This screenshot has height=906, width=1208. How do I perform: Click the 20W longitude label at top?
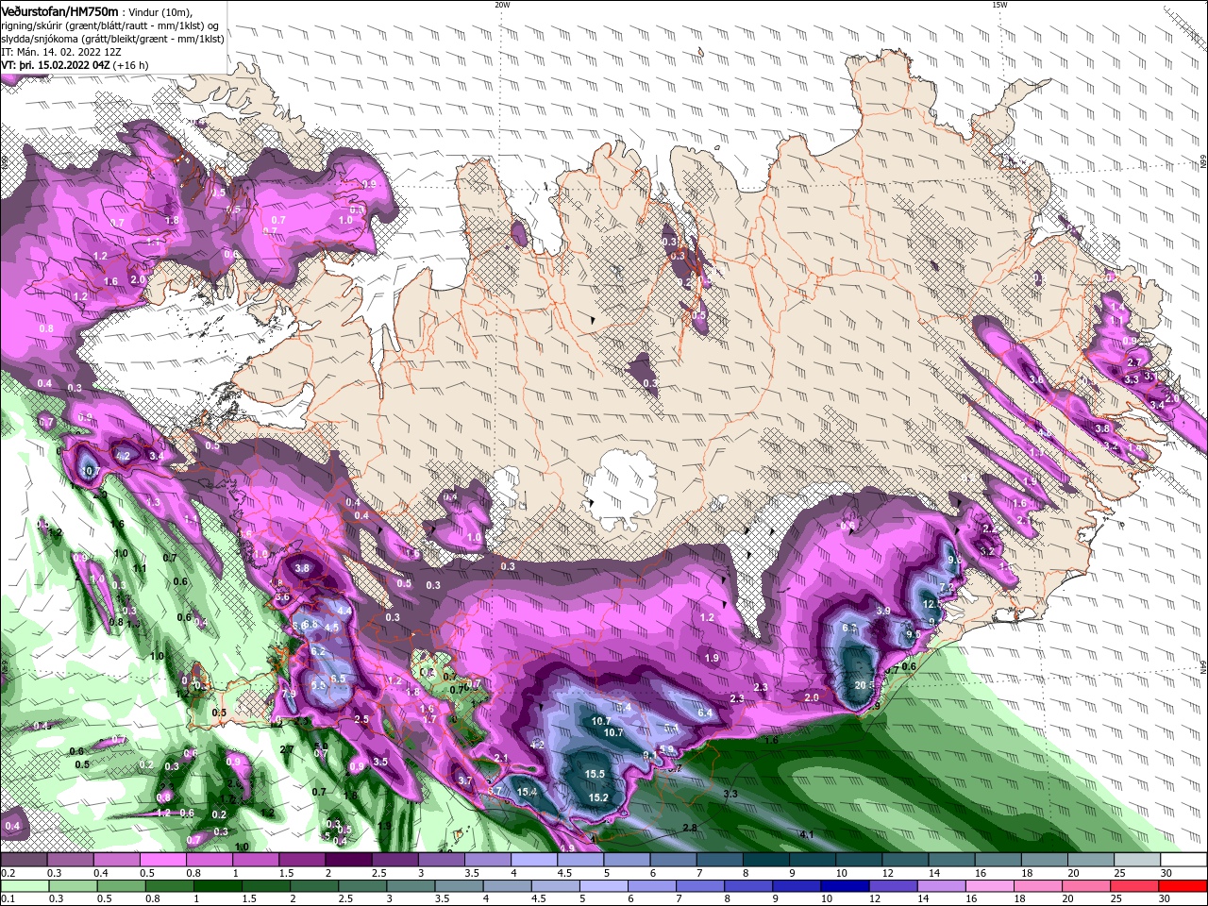pyautogui.click(x=502, y=5)
